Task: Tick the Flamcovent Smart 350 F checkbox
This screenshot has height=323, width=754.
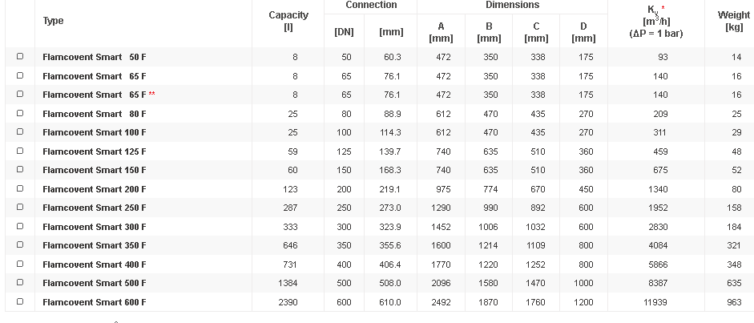Action: tap(20, 245)
